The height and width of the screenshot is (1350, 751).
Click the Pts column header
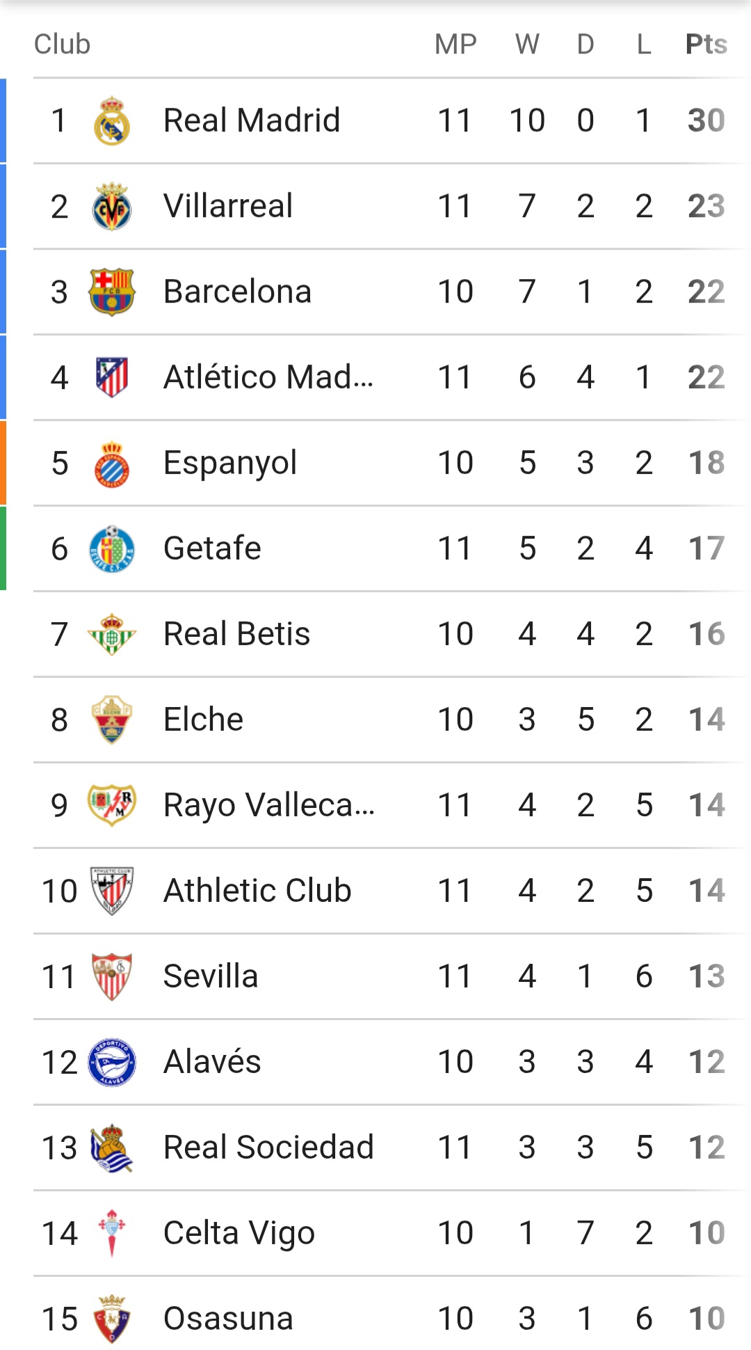pyautogui.click(x=706, y=45)
